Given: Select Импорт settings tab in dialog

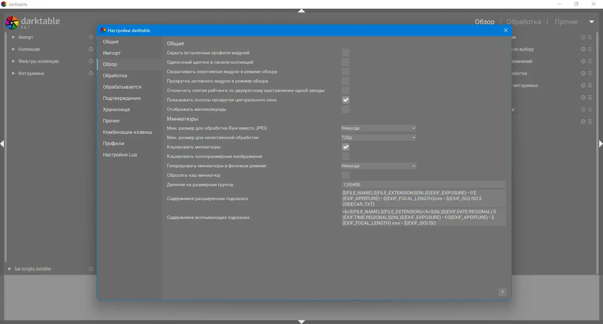Looking at the screenshot, I should 129,53.
